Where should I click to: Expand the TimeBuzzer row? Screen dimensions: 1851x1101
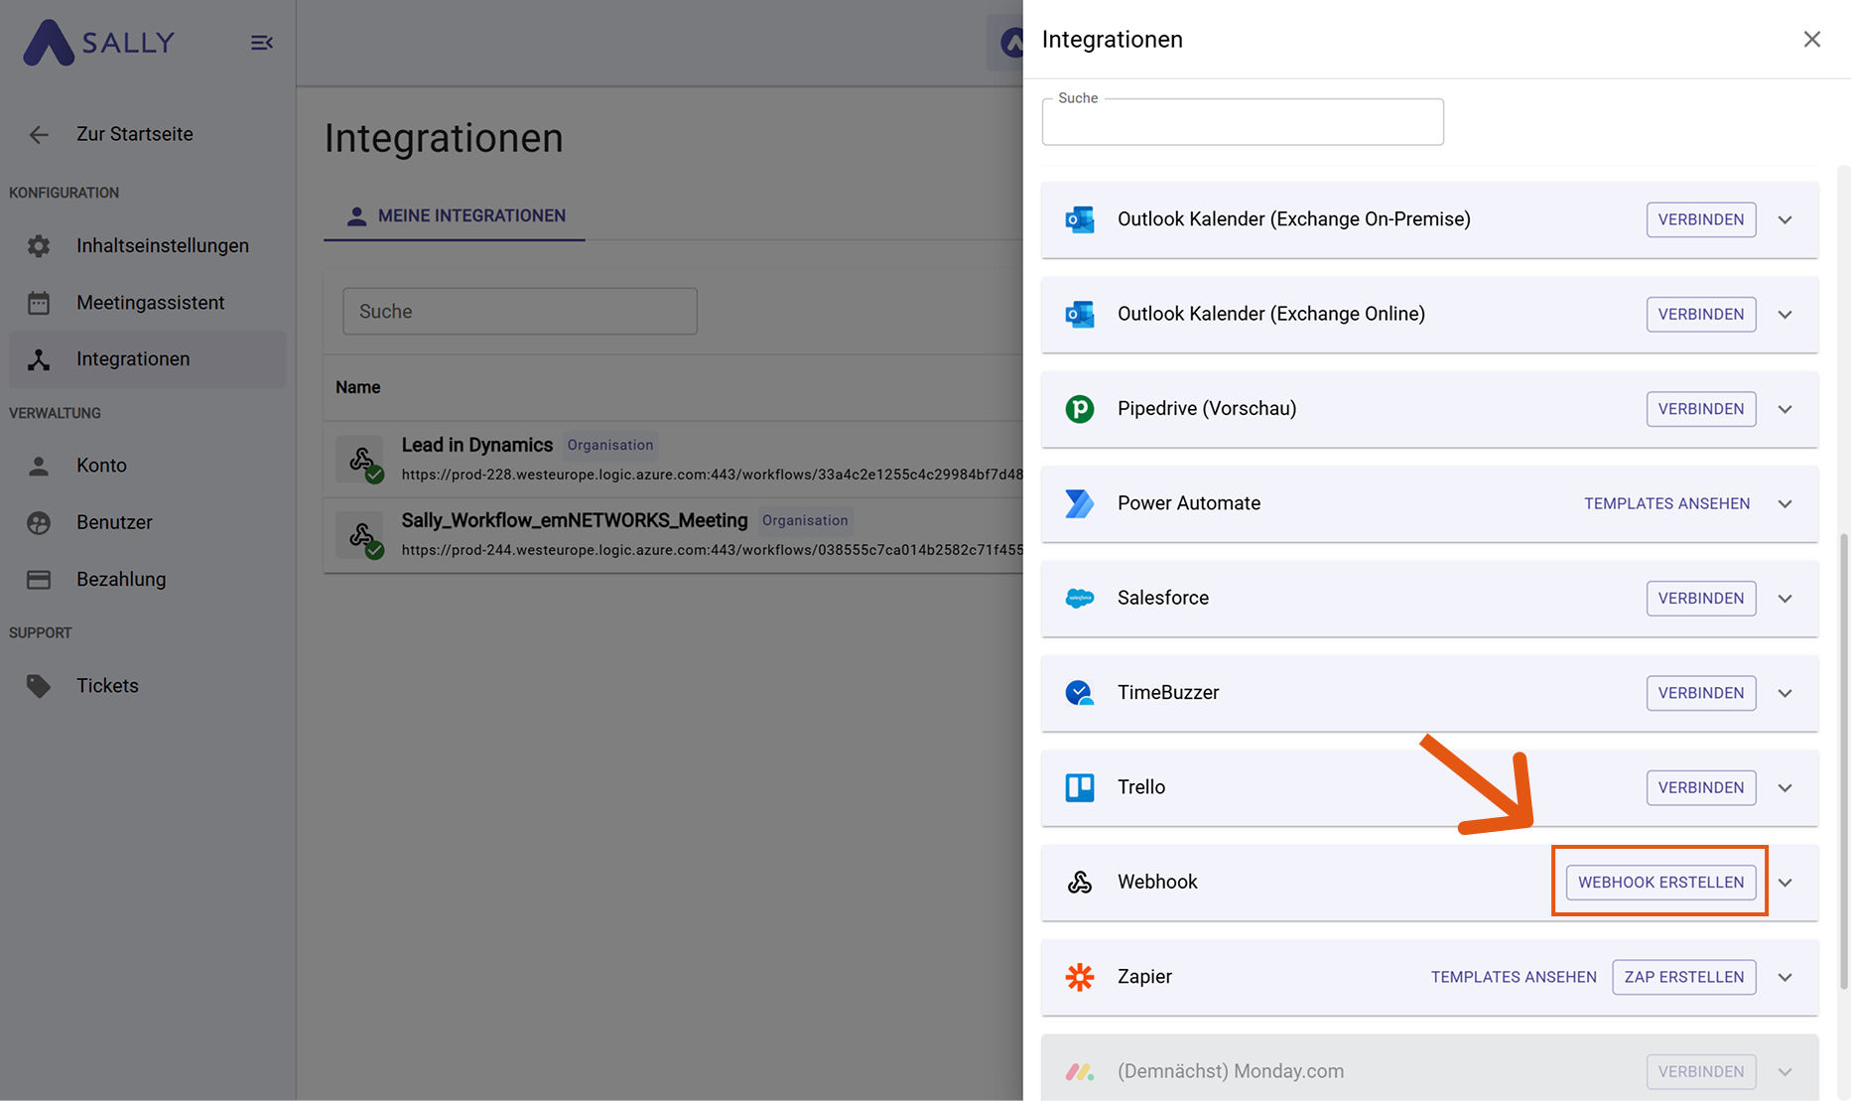[x=1785, y=693]
